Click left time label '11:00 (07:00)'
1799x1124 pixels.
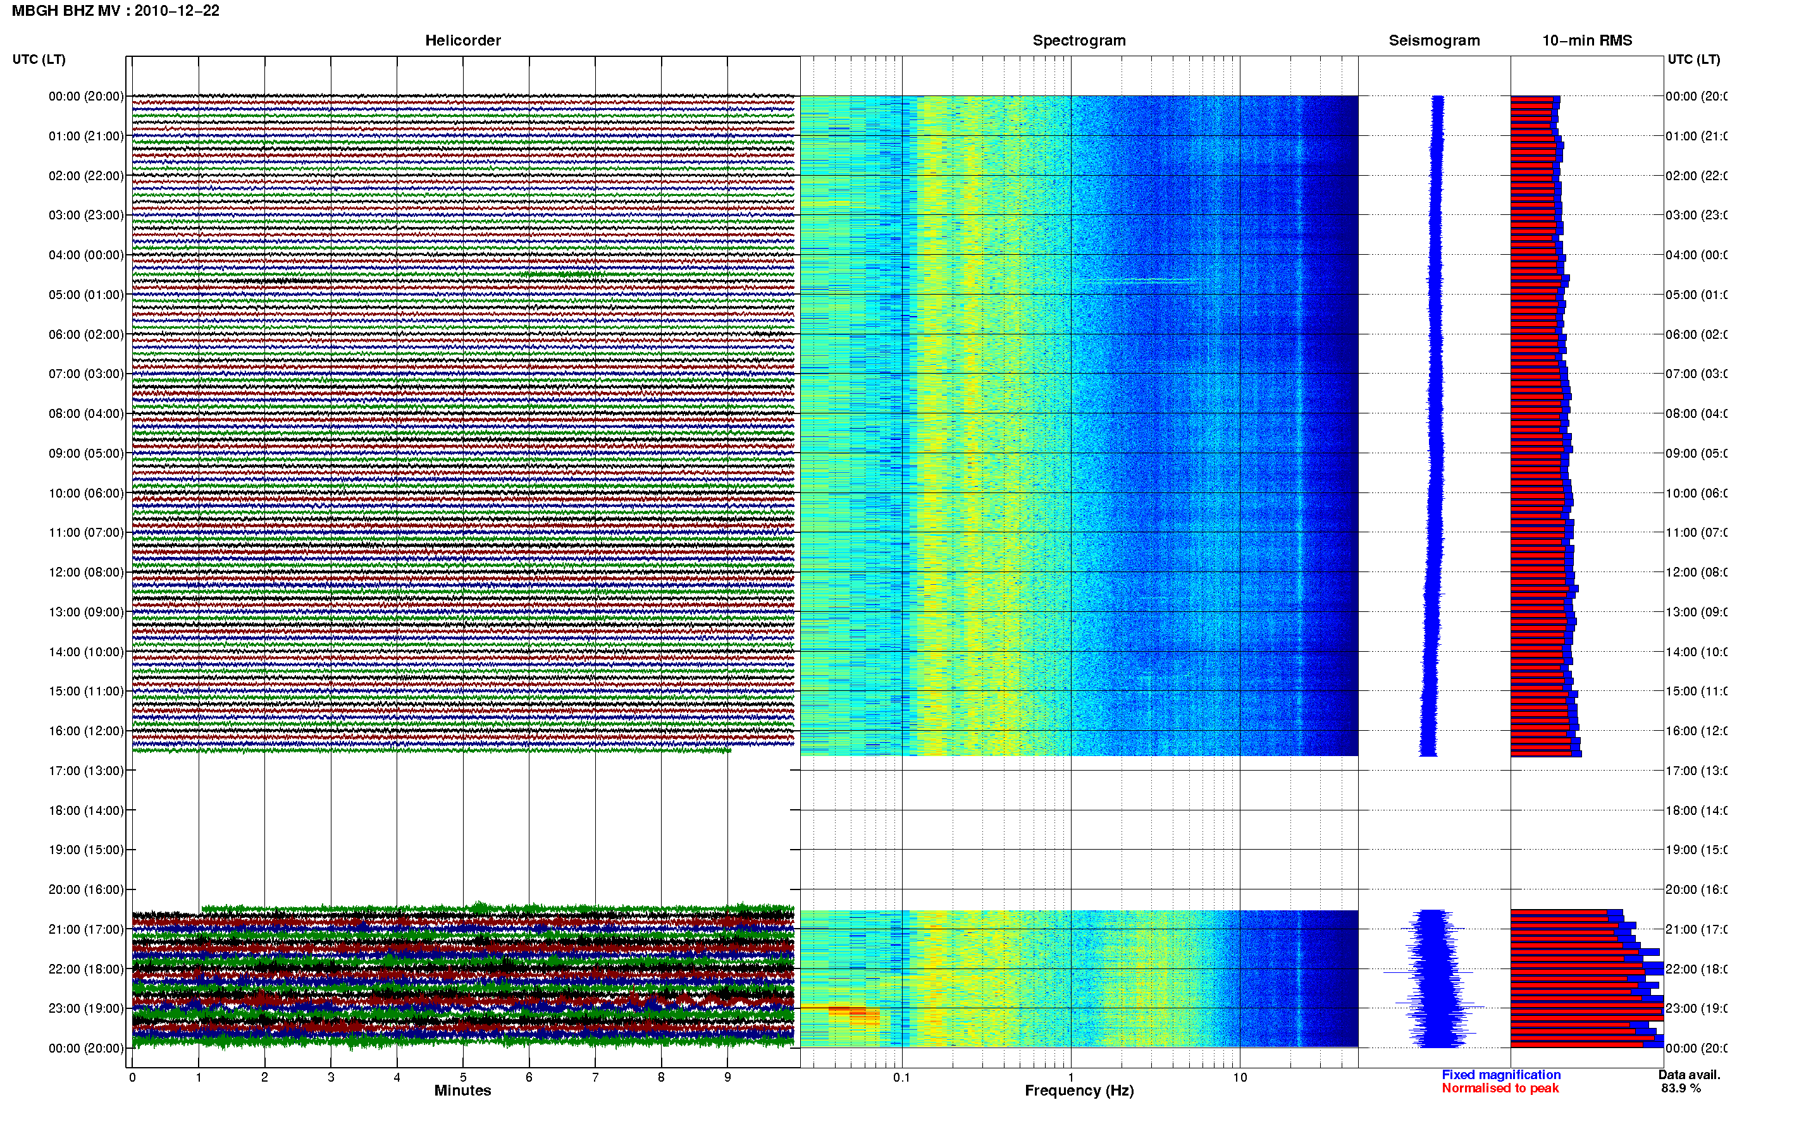86,532
